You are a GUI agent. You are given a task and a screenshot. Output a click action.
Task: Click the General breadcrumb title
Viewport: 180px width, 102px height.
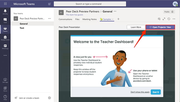click(107, 11)
